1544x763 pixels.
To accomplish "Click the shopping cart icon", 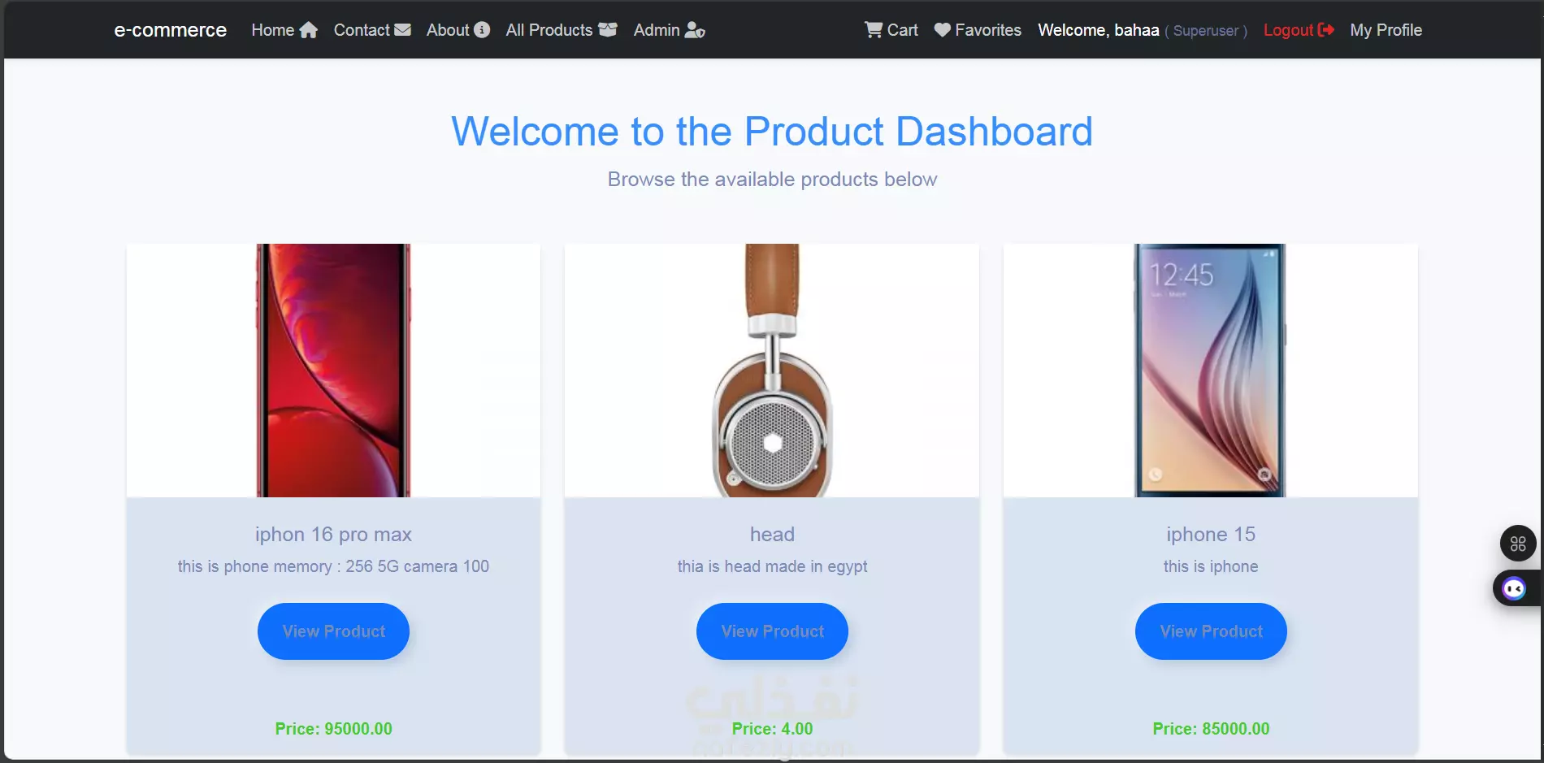I will point(874,30).
